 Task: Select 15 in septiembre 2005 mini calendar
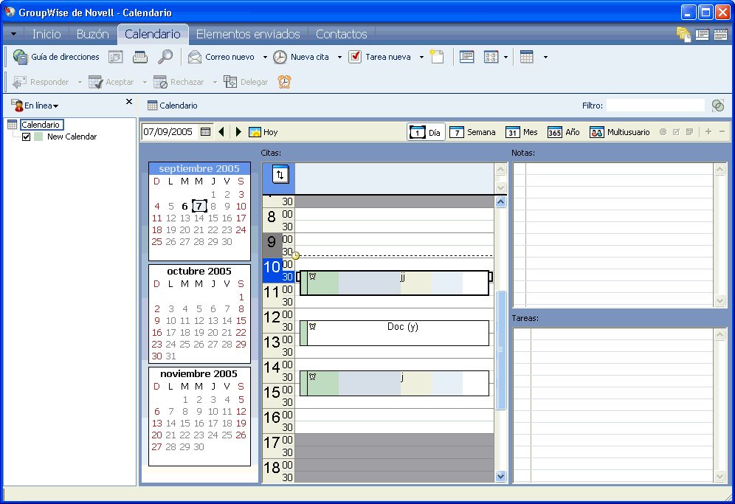pyautogui.click(x=213, y=218)
